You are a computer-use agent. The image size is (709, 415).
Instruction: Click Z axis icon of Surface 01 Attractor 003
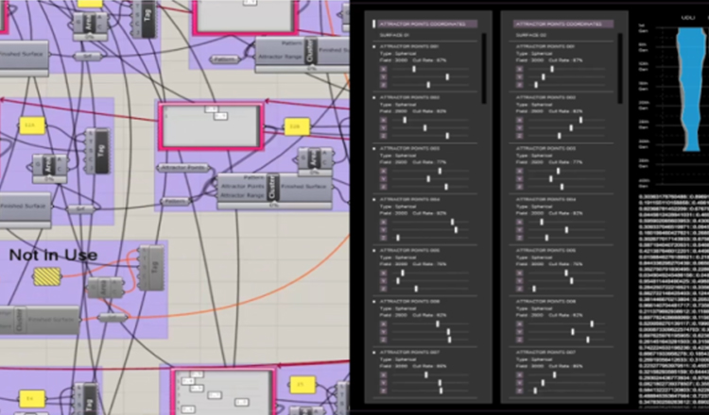point(383,186)
